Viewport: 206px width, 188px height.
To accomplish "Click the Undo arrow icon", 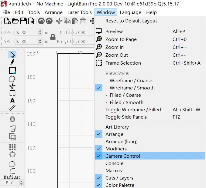I will click(41, 21).
